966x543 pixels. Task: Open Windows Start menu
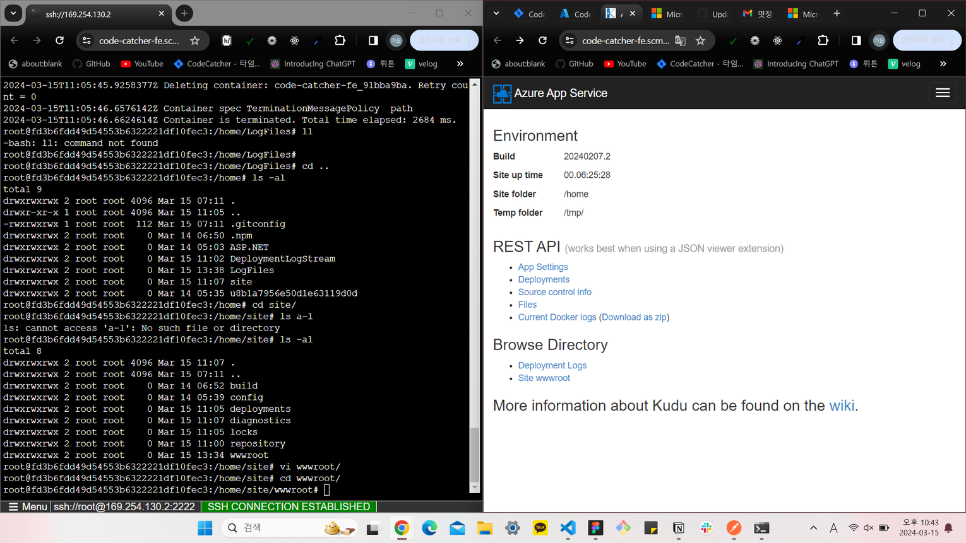pyautogui.click(x=205, y=528)
